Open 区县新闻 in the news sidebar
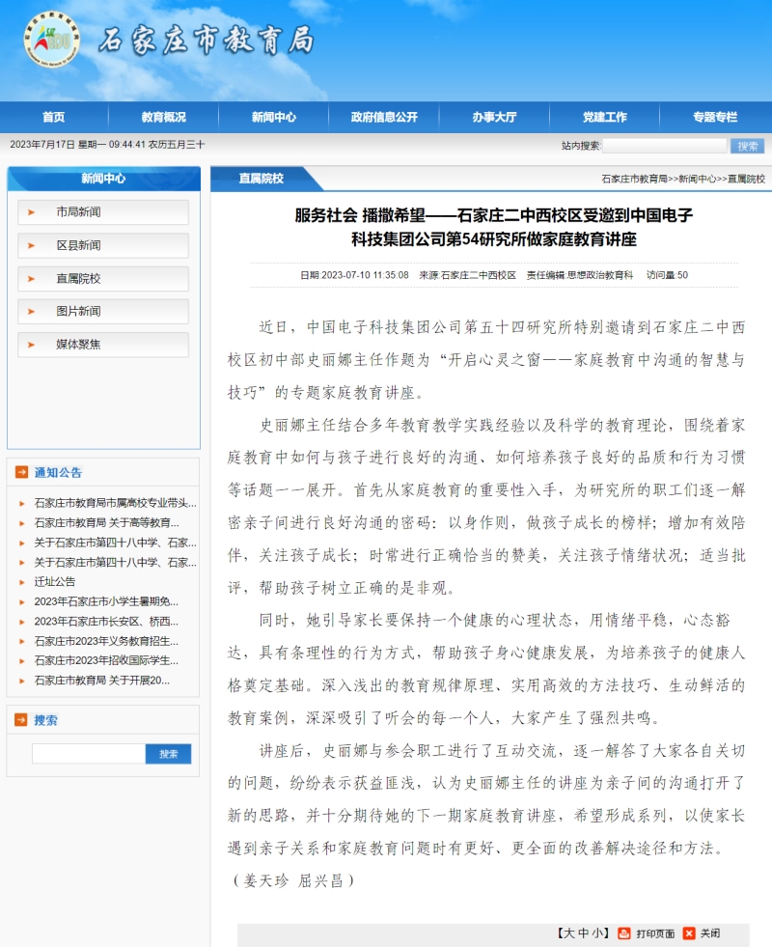The width and height of the screenshot is (772, 947). [78, 245]
